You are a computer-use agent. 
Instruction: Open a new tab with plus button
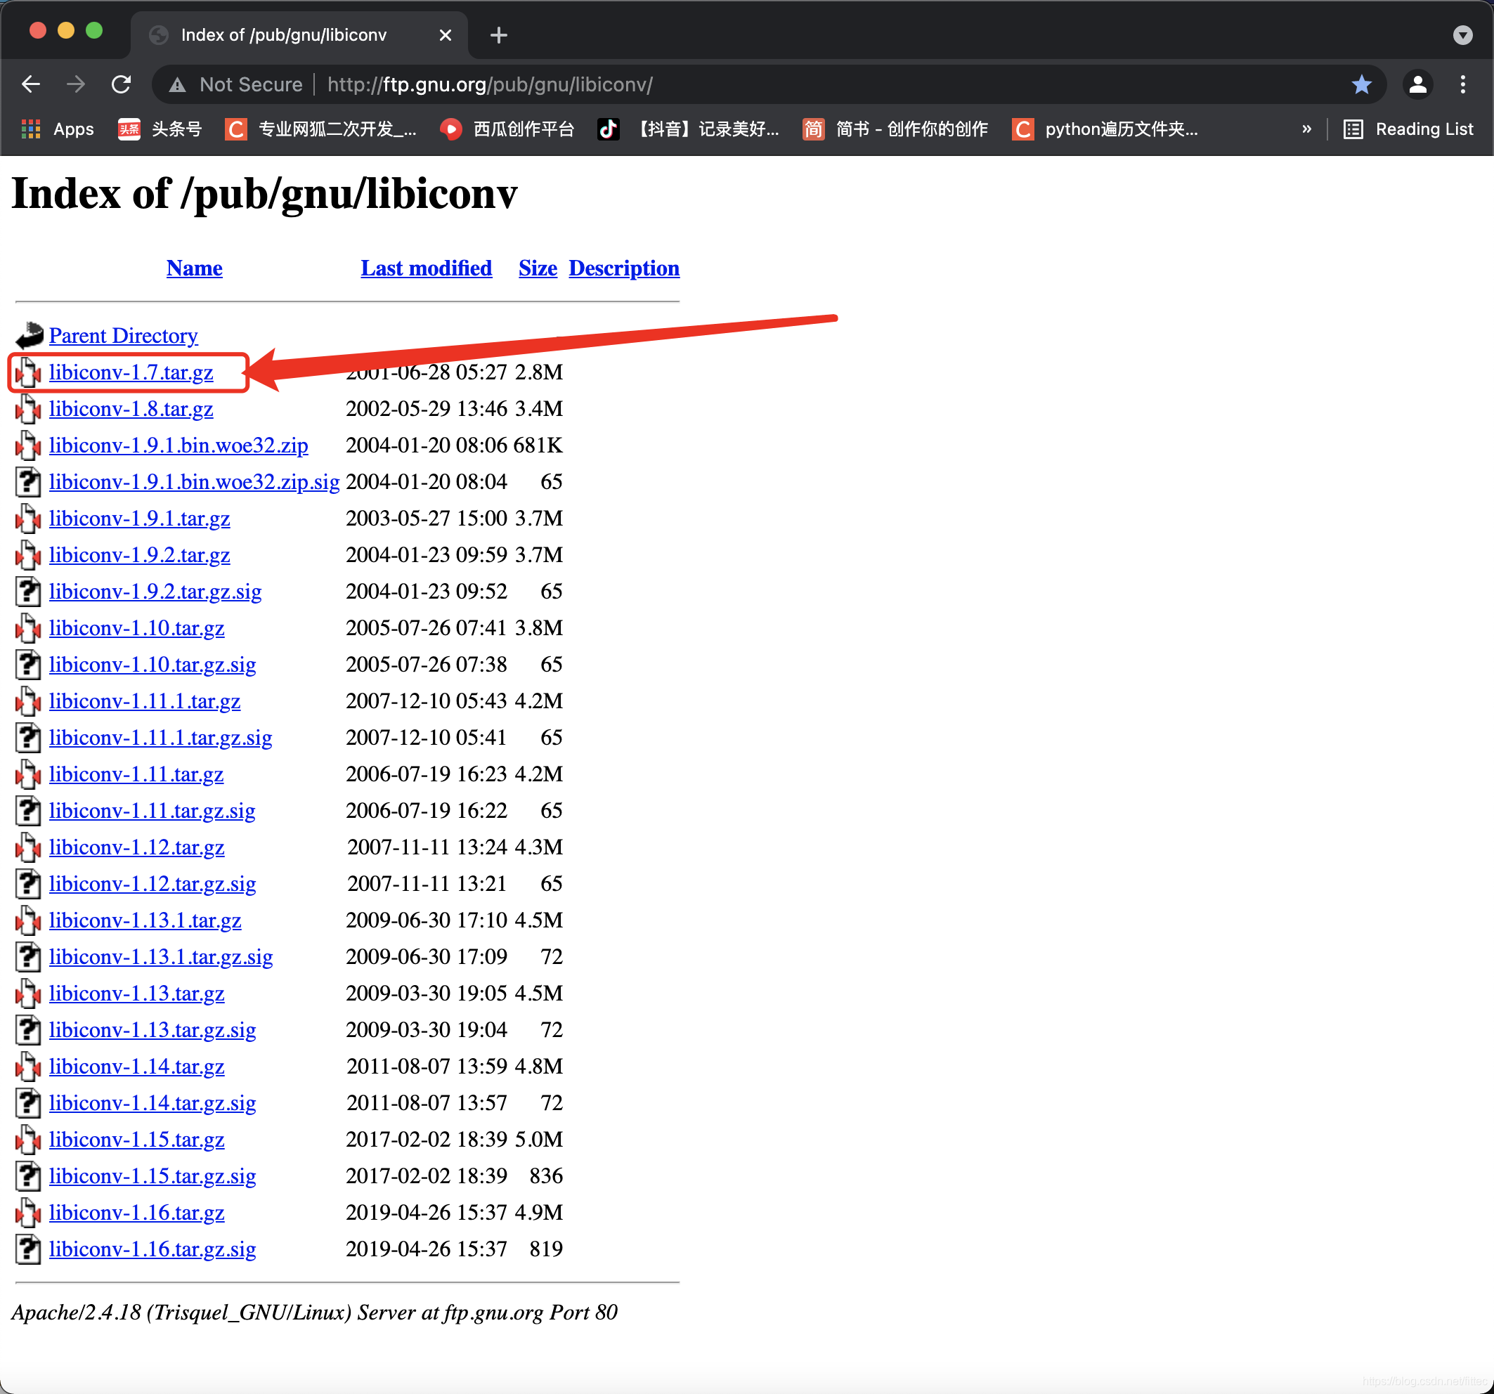(x=498, y=35)
